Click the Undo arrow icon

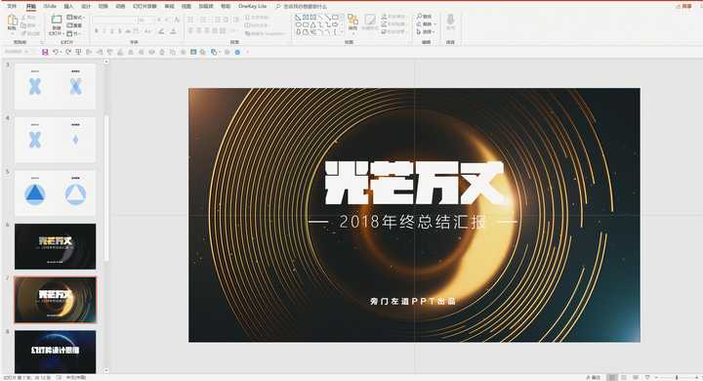(x=56, y=52)
